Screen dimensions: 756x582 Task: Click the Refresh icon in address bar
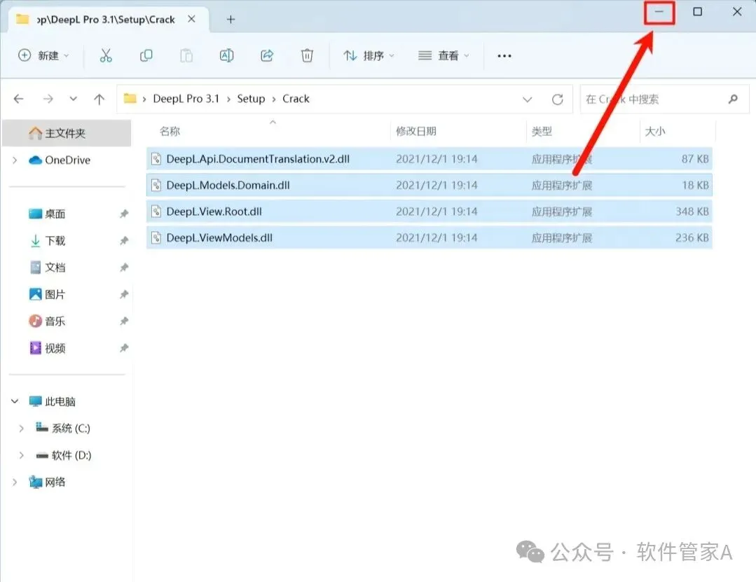coord(557,99)
